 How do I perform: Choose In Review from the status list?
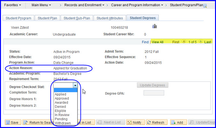(x=62, y=115)
